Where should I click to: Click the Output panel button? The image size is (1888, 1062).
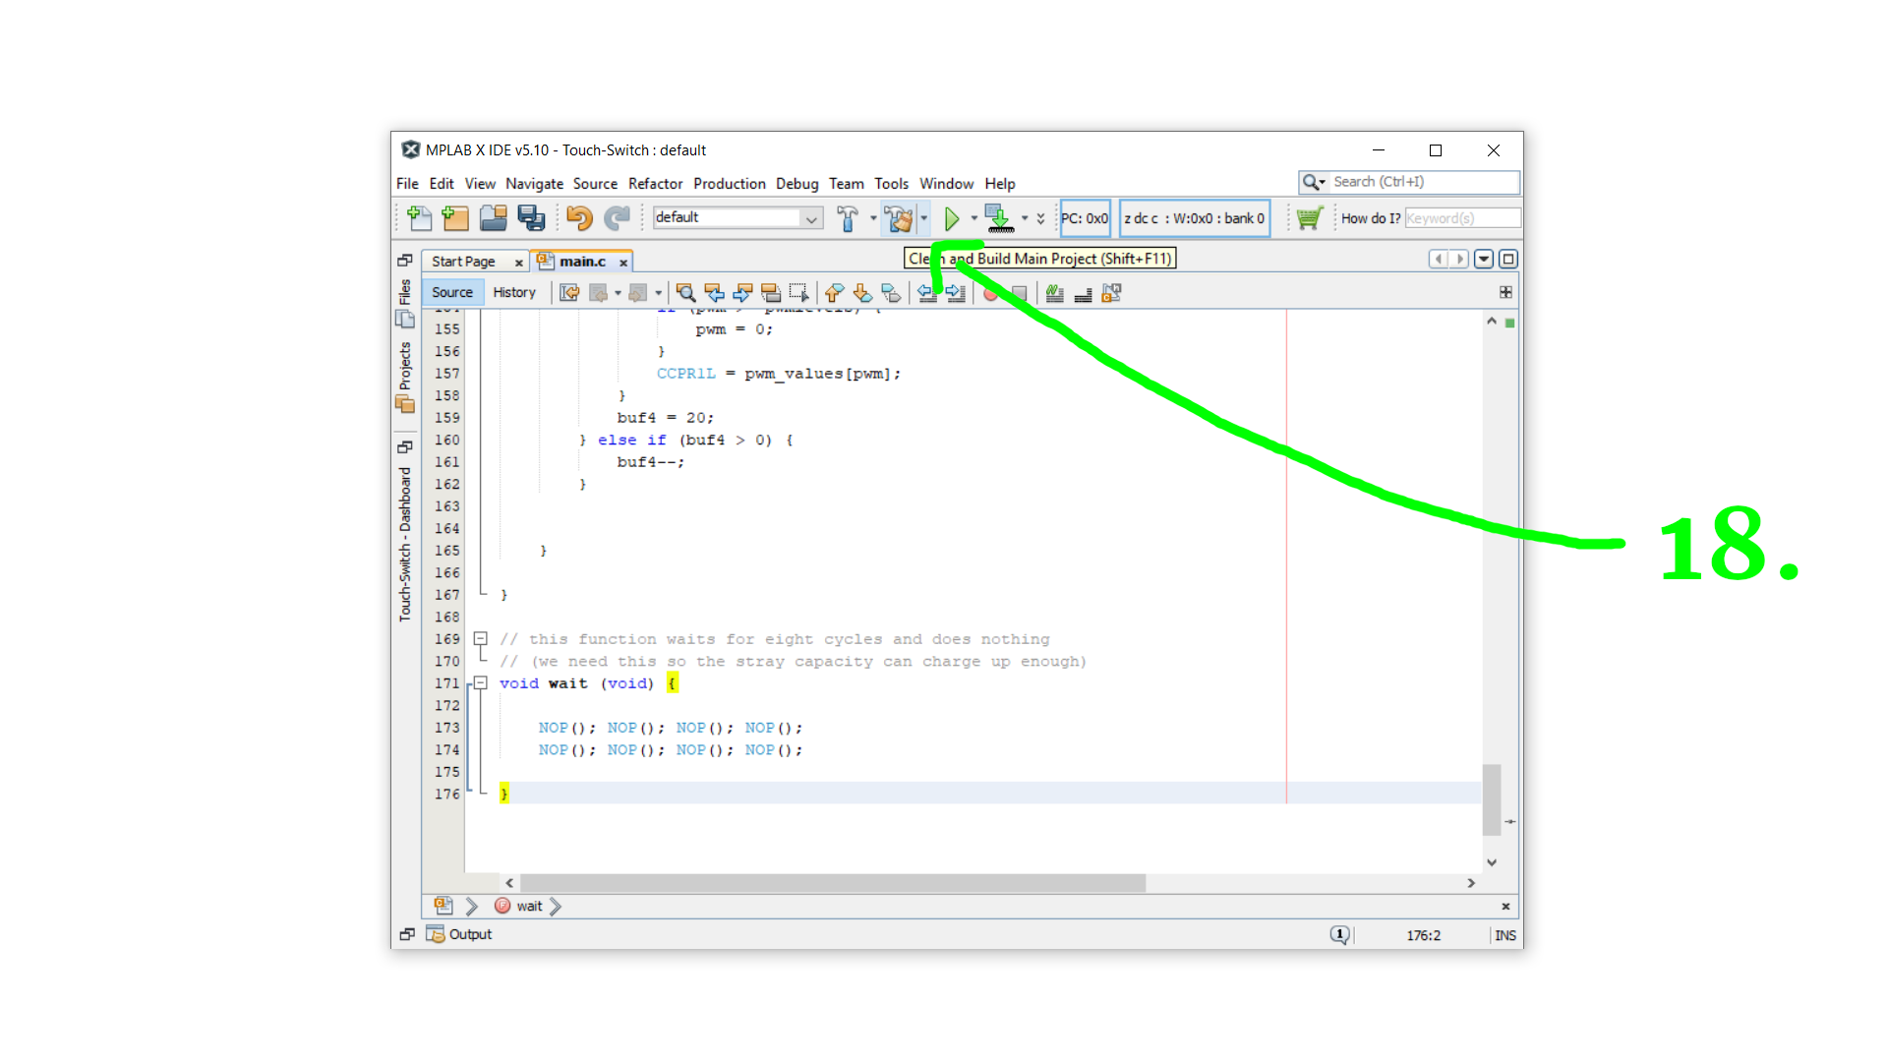point(460,934)
